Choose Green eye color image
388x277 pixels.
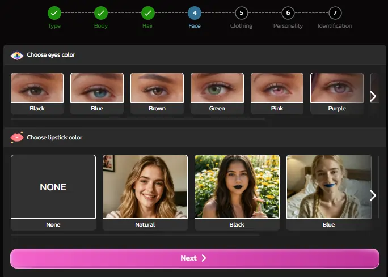tap(217, 87)
